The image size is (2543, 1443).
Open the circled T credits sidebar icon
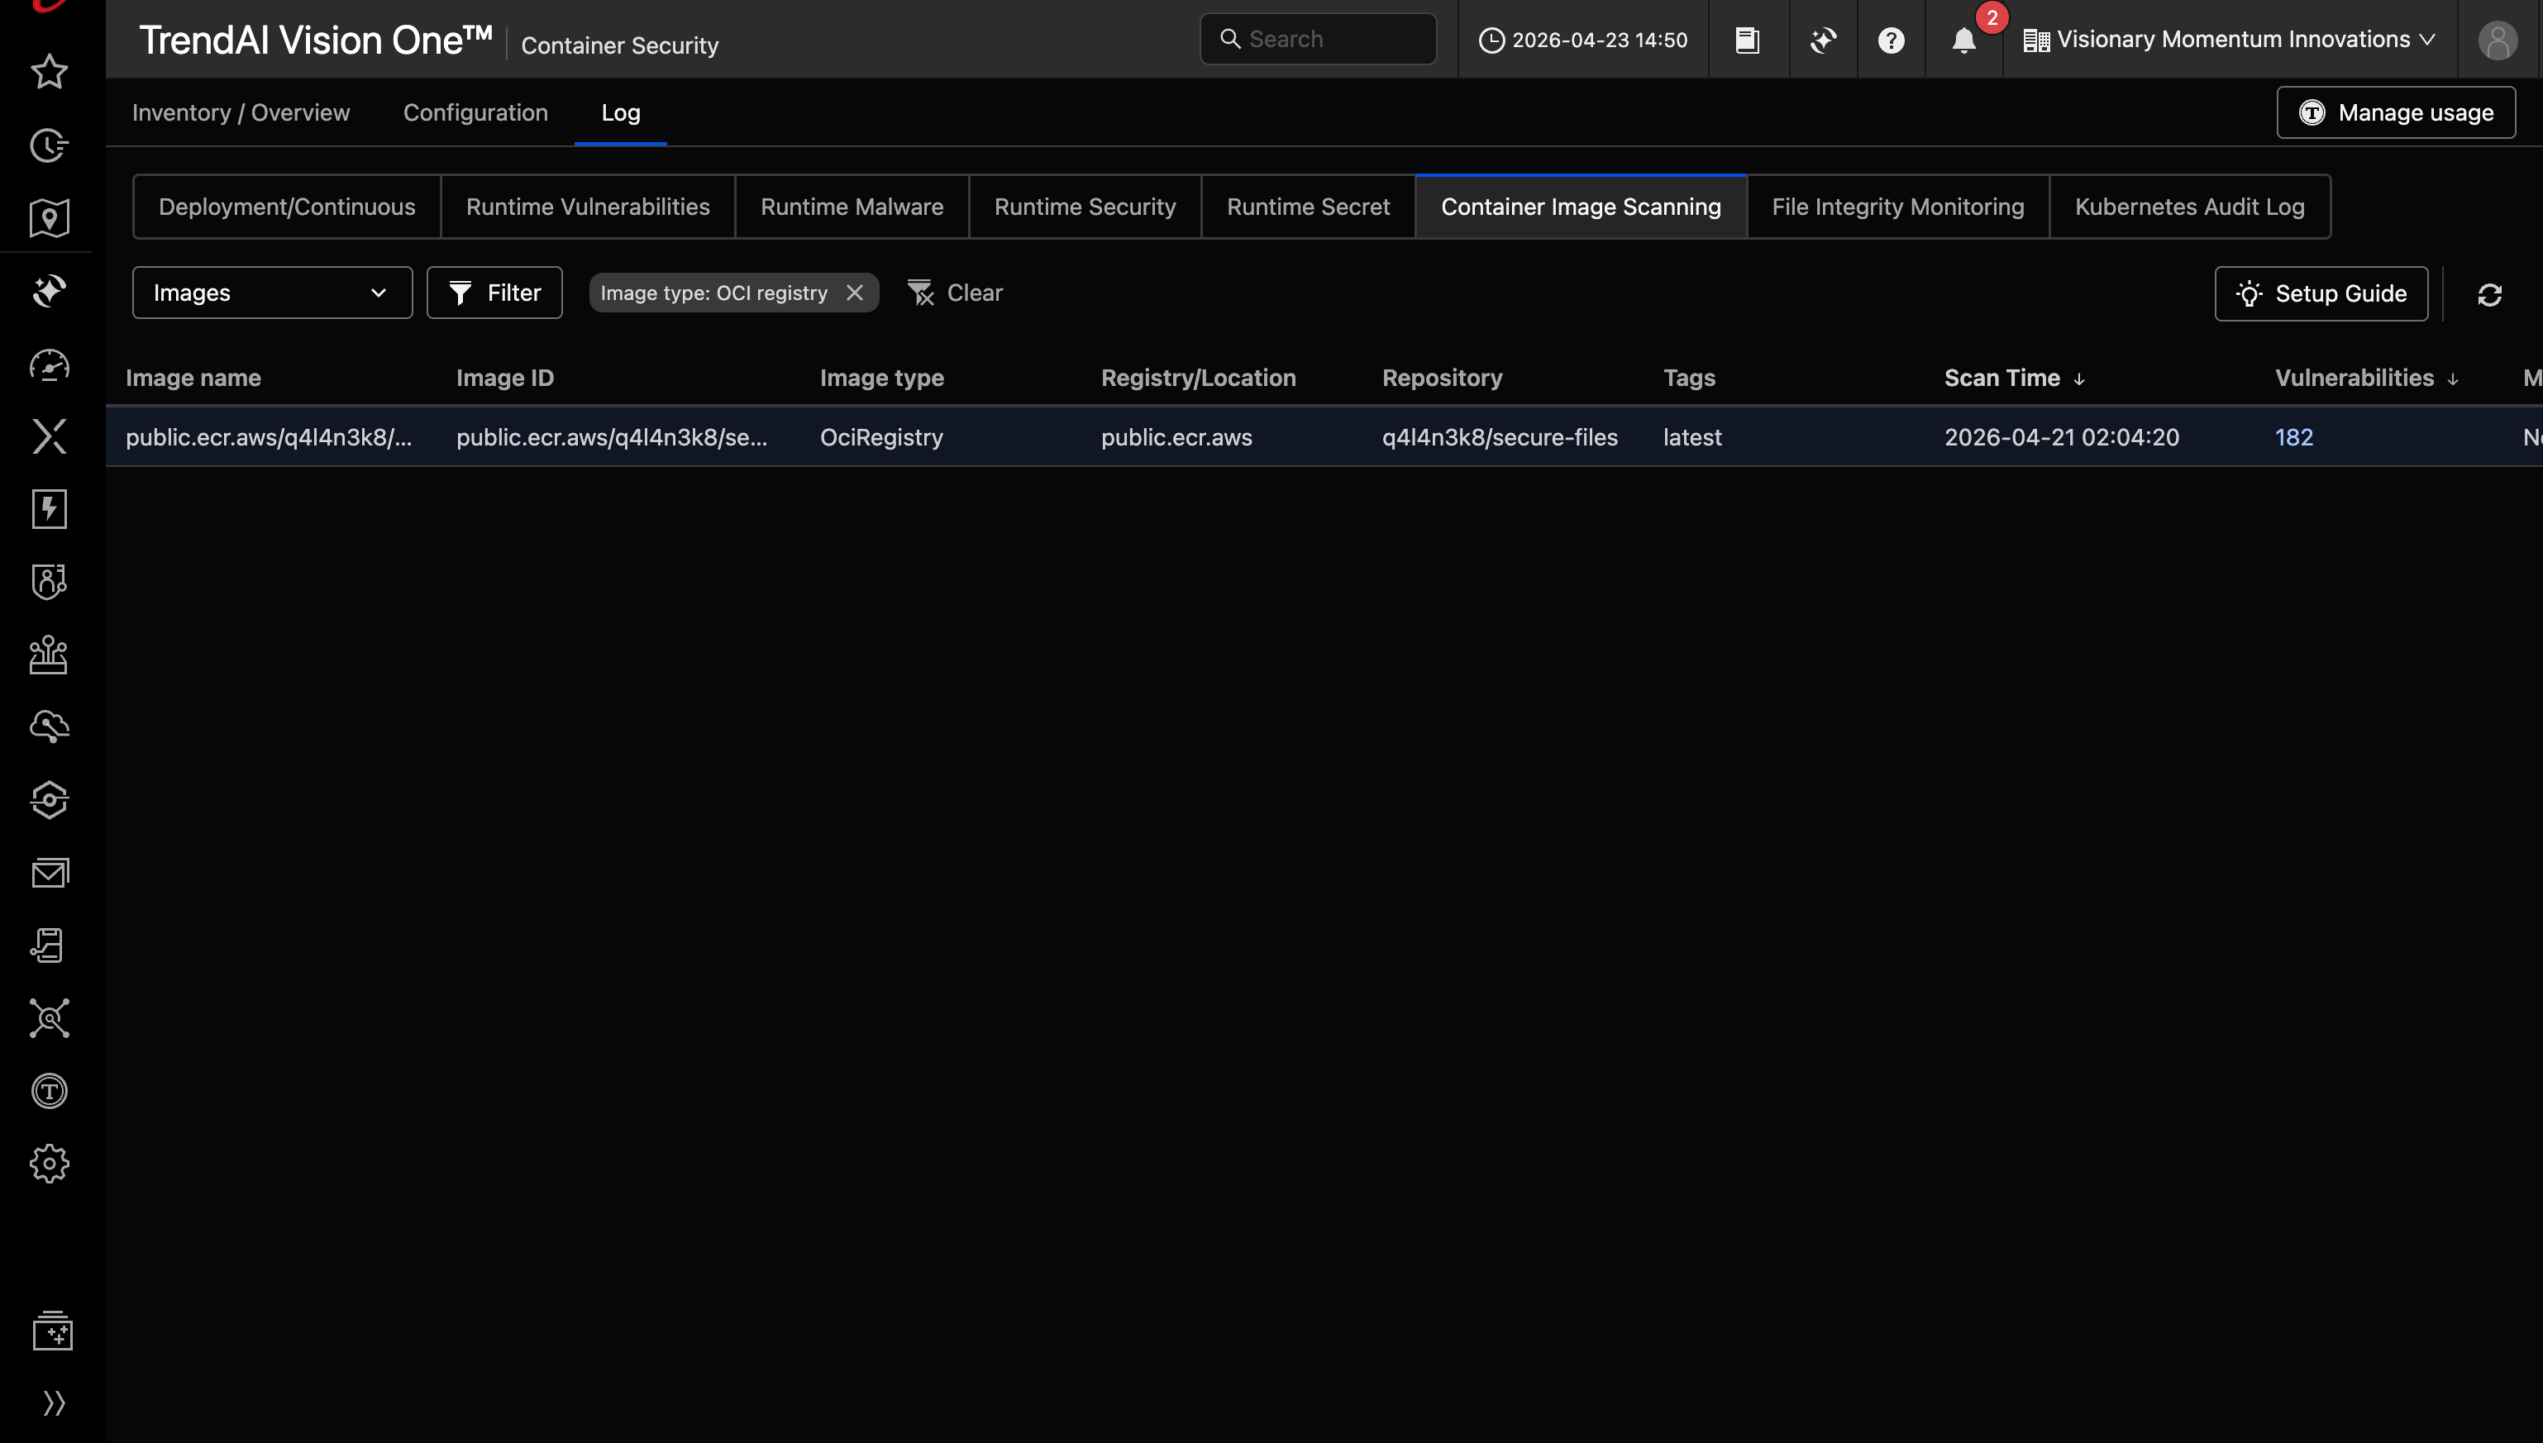[49, 1091]
